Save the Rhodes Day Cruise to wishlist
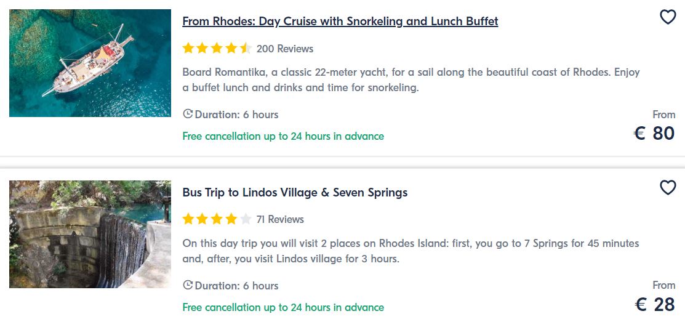The height and width of the screenshot is (319, 685). point(668,17)
